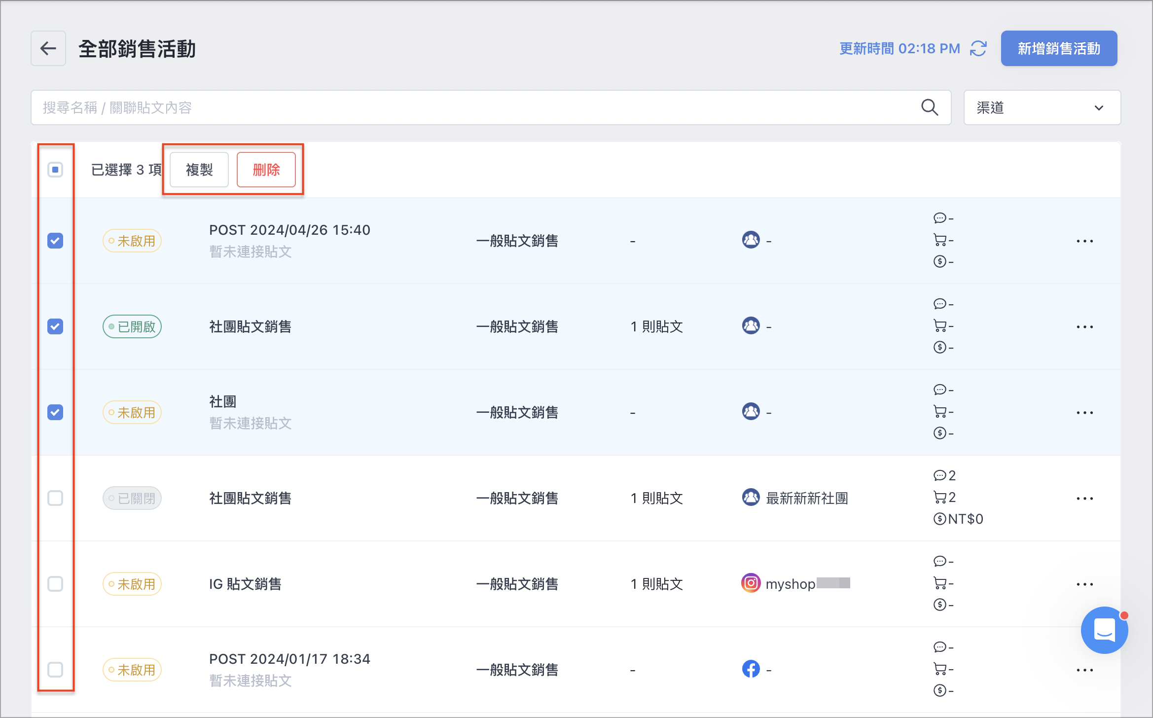Click the 已開啟 status badge

(132, 327)
